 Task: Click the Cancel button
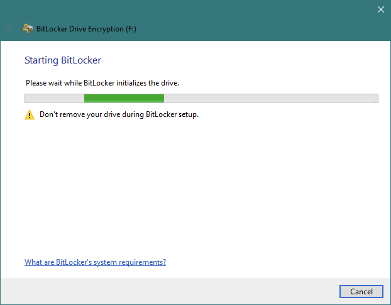tap(361, 291)
